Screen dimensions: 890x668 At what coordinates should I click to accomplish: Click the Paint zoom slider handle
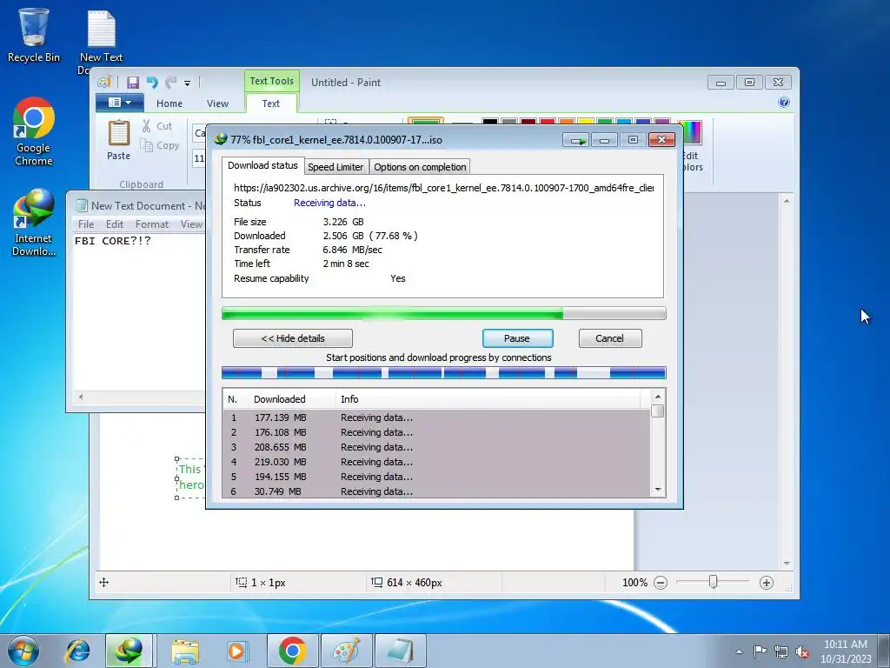tap(713, 582)
